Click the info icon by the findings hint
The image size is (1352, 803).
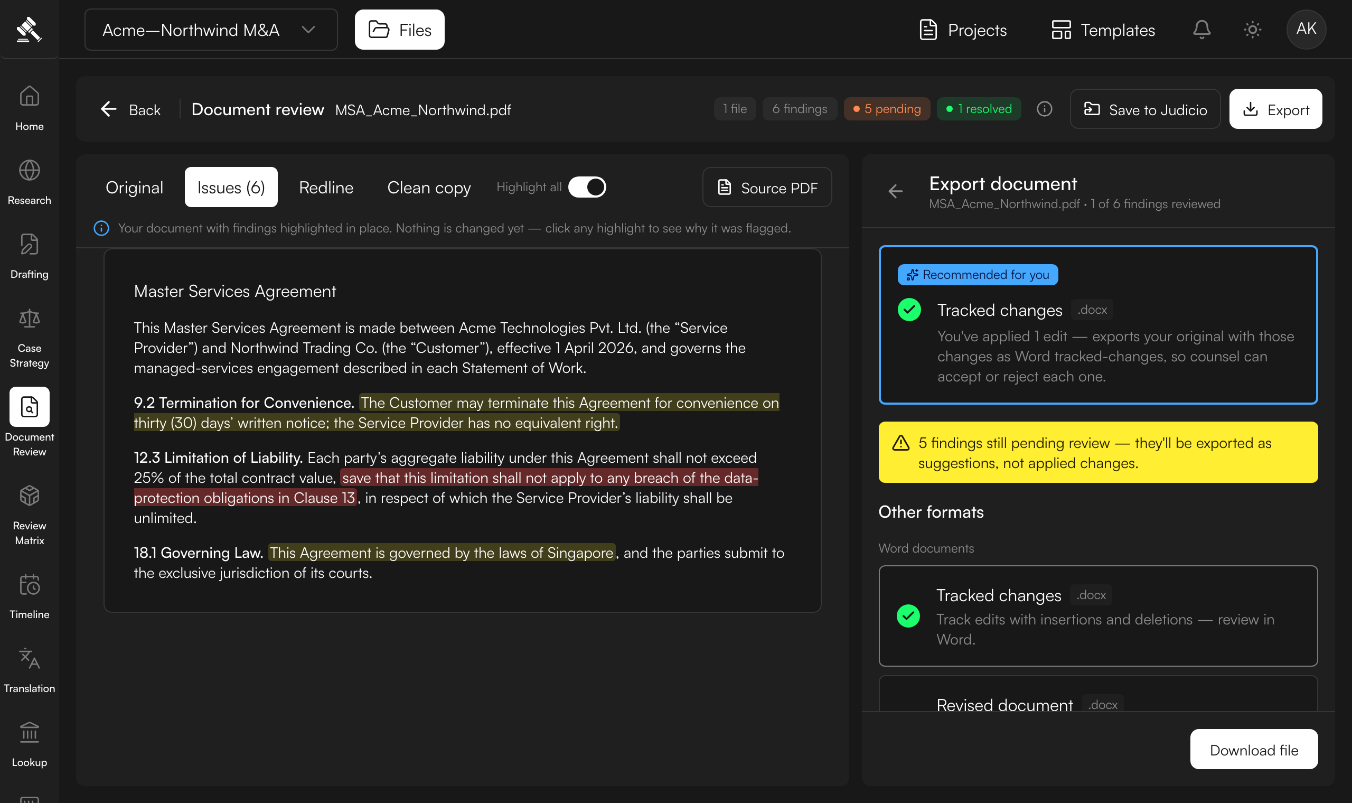(101, 228)
